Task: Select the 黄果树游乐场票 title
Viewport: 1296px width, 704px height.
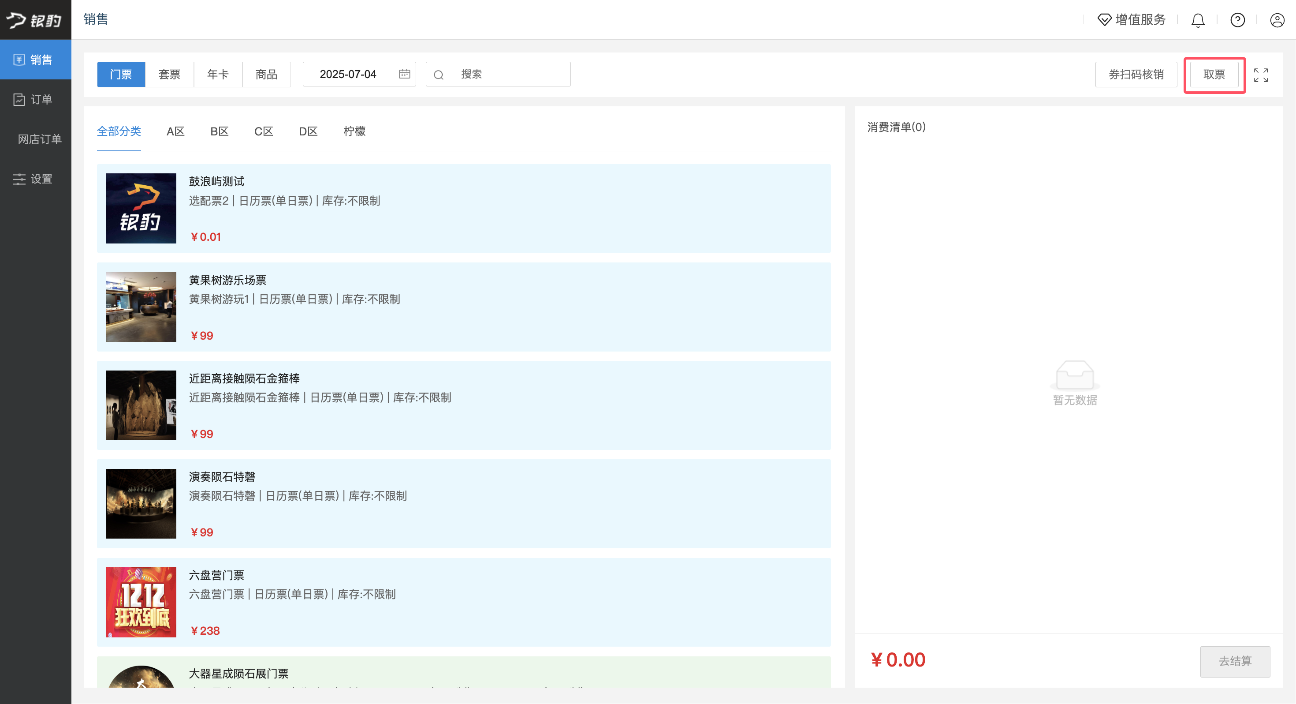Action: (228, 280)
